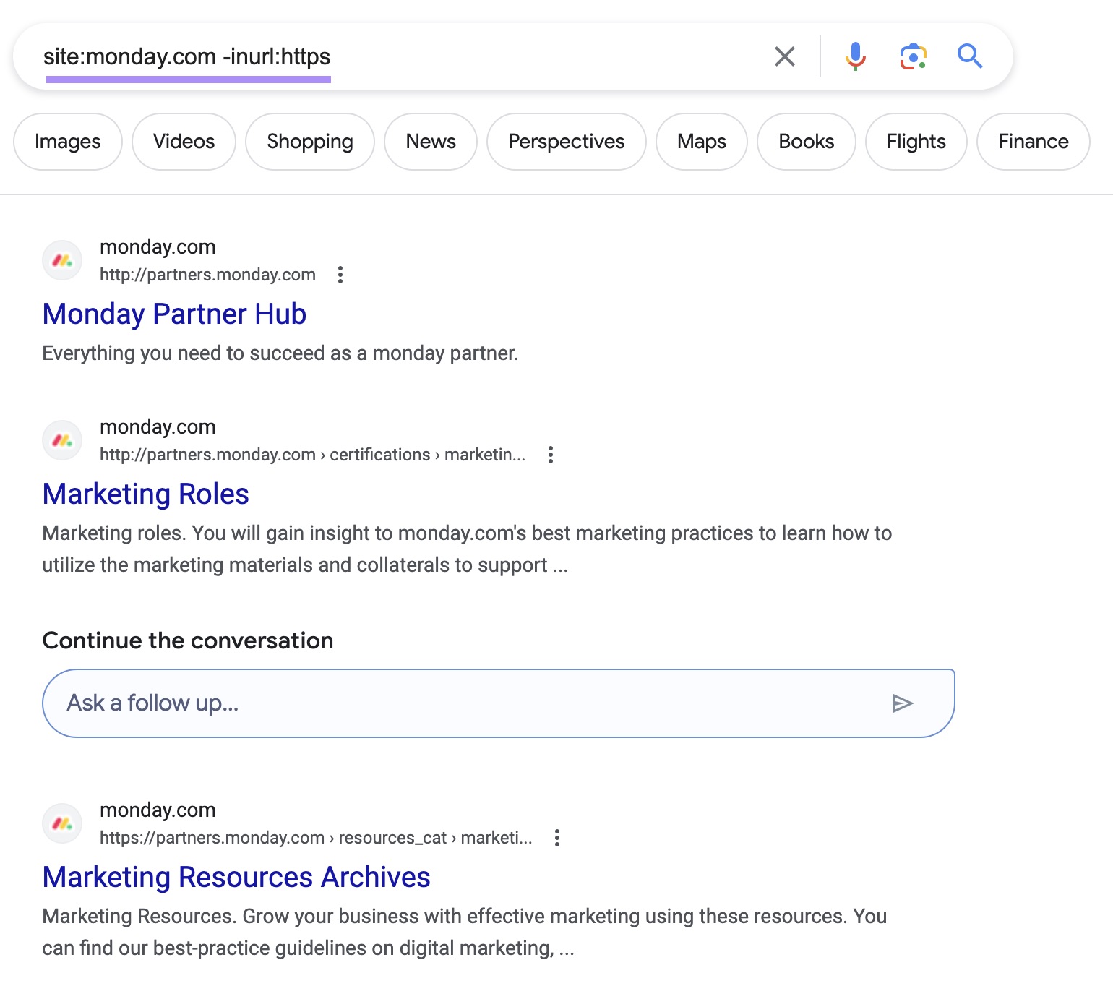Open the three-dot menu for Monday Partner Hub
The height and width of the screenshot is (986, 1113).
pos(340,275)
